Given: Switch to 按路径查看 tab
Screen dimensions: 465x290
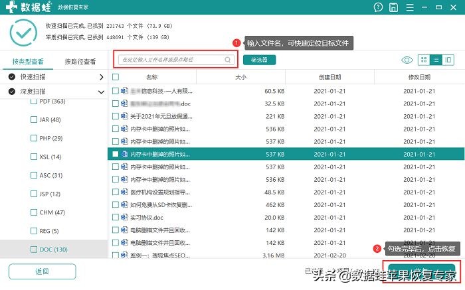Looking at the screenshot, I should coord(80,62).
